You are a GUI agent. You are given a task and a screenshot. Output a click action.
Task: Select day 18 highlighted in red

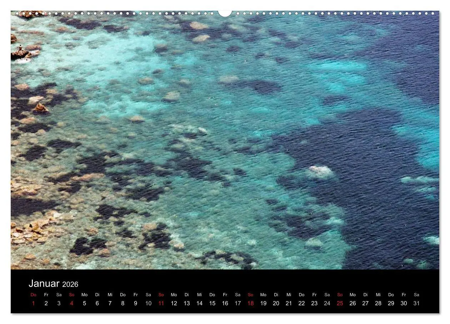(x=250, y=303)
